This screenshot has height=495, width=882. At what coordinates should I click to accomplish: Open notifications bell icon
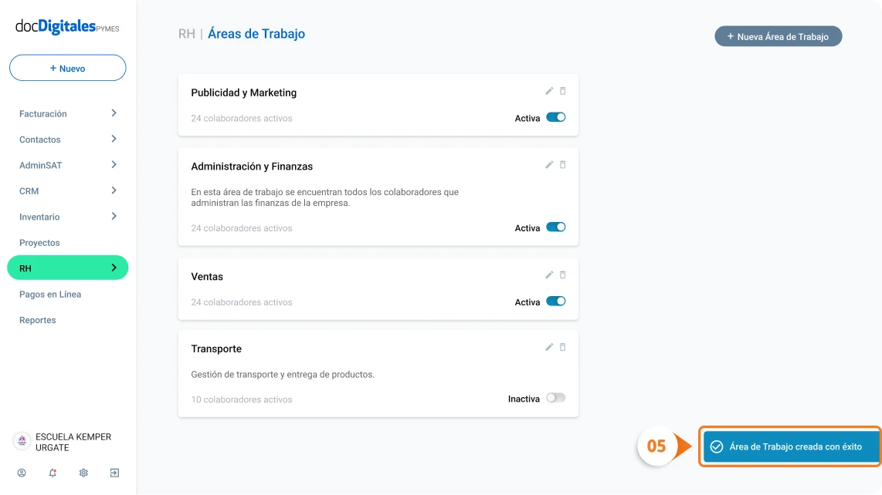(x=53, y=473)
